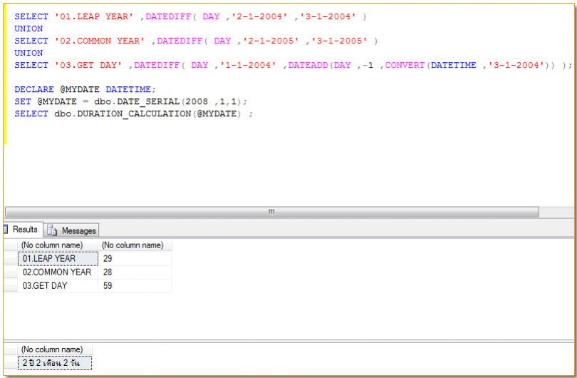Click the Results tab grid icon
577x378 pixels.
(6, 229)
